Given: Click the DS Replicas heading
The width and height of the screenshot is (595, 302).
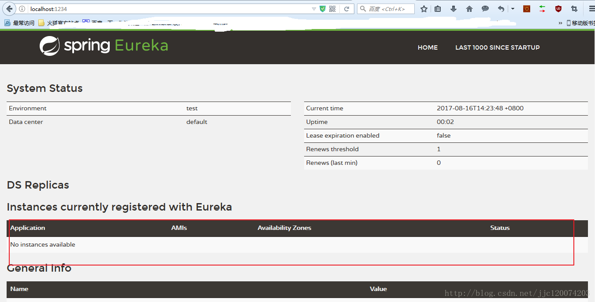Looking at the screenshot, I should tap(38, 185).
